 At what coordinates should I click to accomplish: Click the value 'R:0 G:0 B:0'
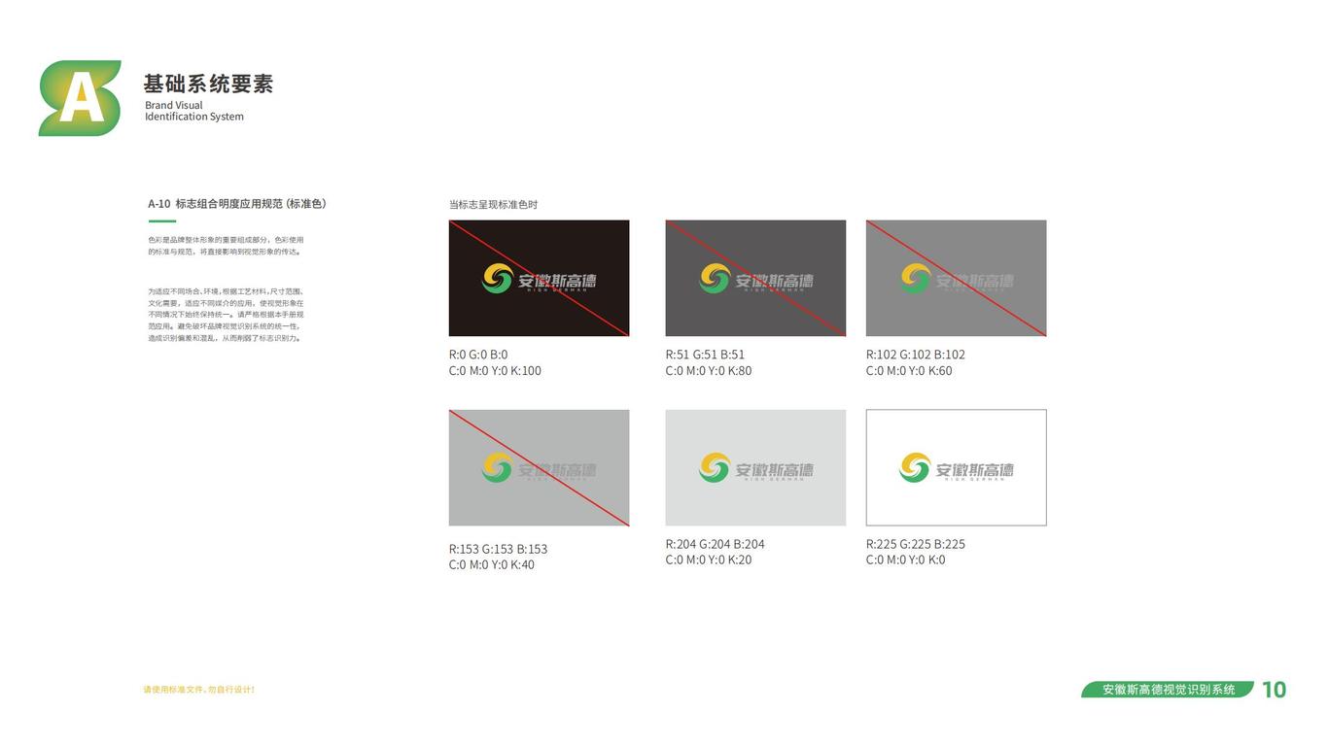478,355
